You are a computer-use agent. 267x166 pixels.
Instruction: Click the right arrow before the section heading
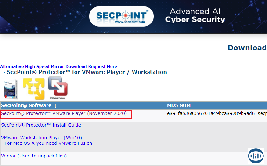3,72
